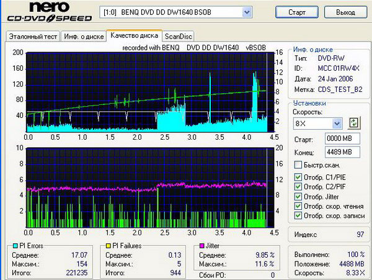Screen dimensions: 372x280
Task: Click the Конец field showing 4489 MB
Action: coord(342,152)
